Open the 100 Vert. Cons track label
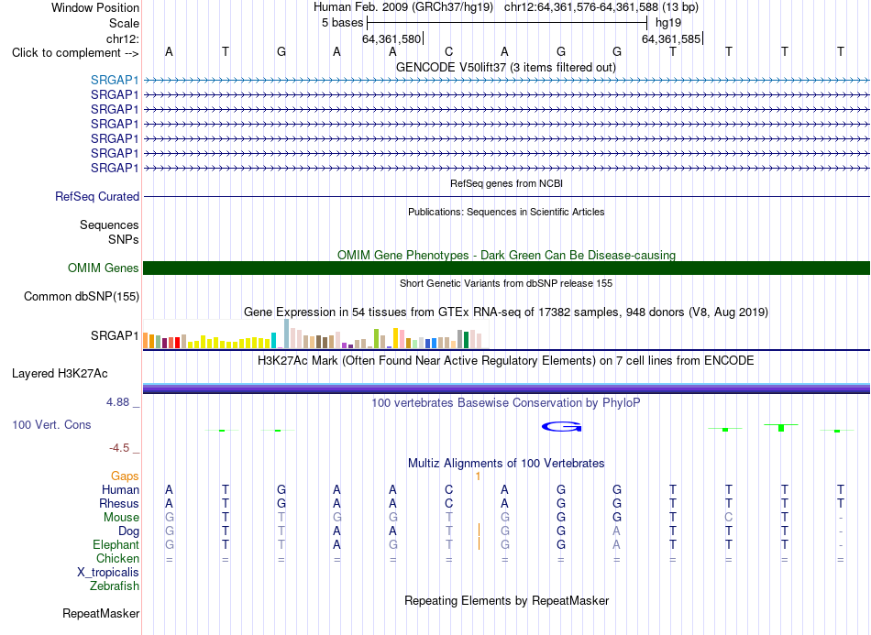 (x=51, y=424)
